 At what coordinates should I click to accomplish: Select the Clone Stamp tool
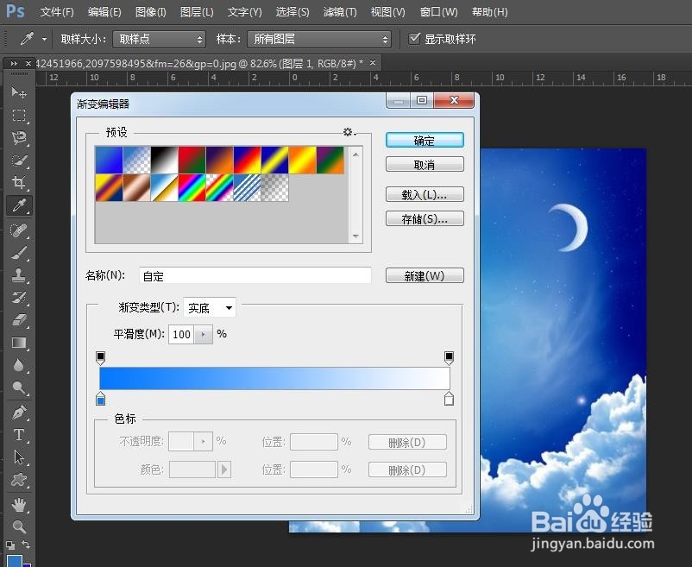(x=19, y=274)
